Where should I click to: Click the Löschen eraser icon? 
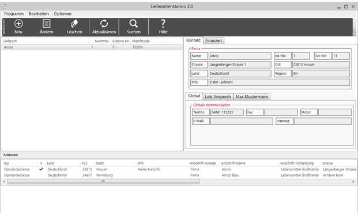click(x=74, y=24)
